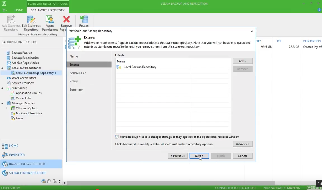Select SureBackup node
Image resolution: width=322 pixels, height=190 pixels.
coord(19,88)
